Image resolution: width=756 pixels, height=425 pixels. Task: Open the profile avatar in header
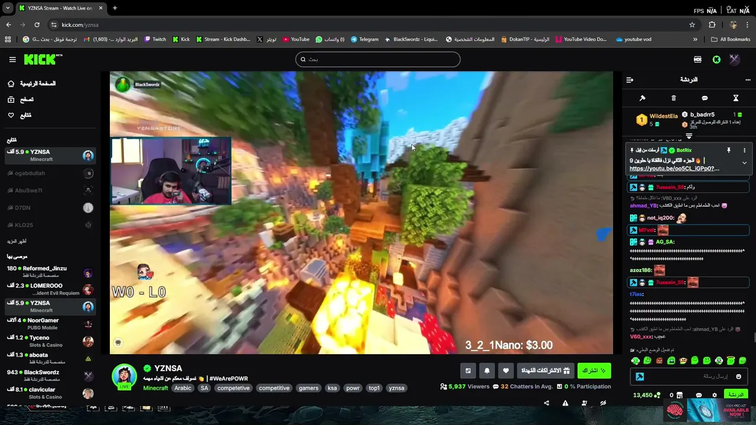click(734, 59)
